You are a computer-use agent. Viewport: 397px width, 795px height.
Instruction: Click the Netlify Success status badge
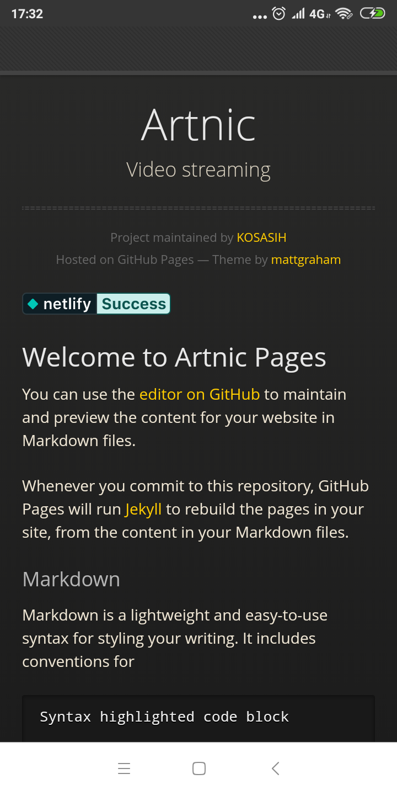click(x=96, y=304)
